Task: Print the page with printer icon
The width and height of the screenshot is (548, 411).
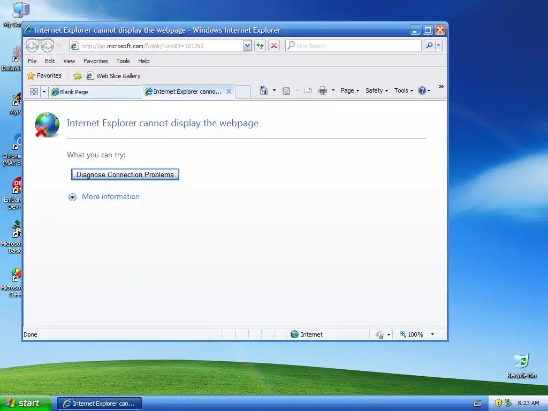Action: 323,90
